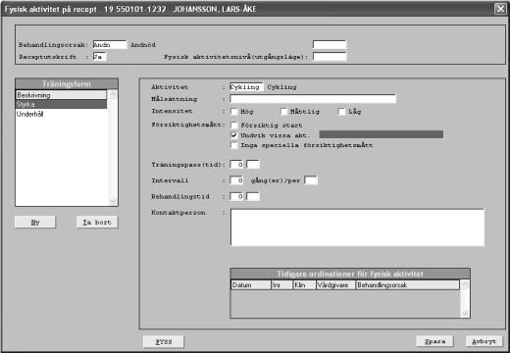Click the Spara button
Screen dimensions: 510x353
click(434, 341)
